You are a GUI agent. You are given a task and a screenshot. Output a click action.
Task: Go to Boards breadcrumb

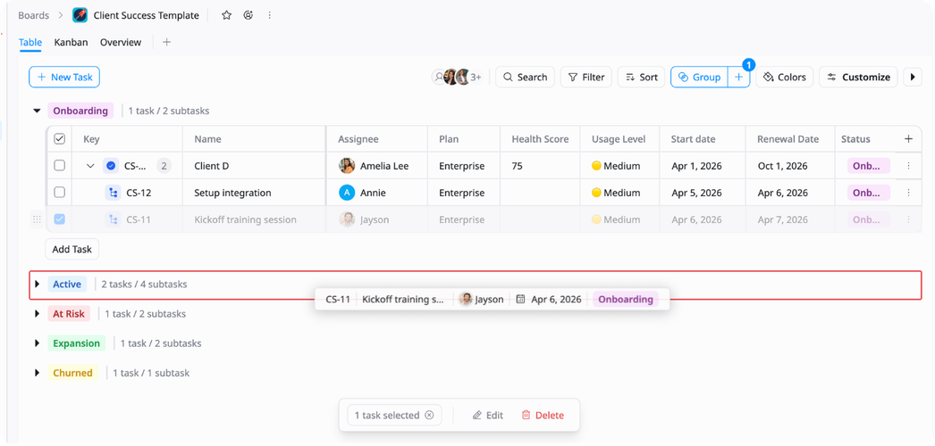[x=33, y=15]
